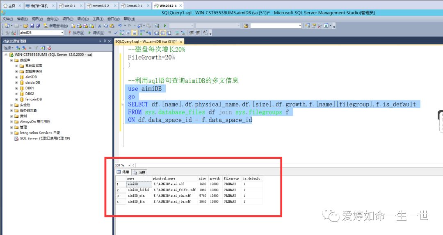The width and height of the screenshot is (443, 235).
Task: Expand the fengxinDB database node
Action: (x=17, y=99)
